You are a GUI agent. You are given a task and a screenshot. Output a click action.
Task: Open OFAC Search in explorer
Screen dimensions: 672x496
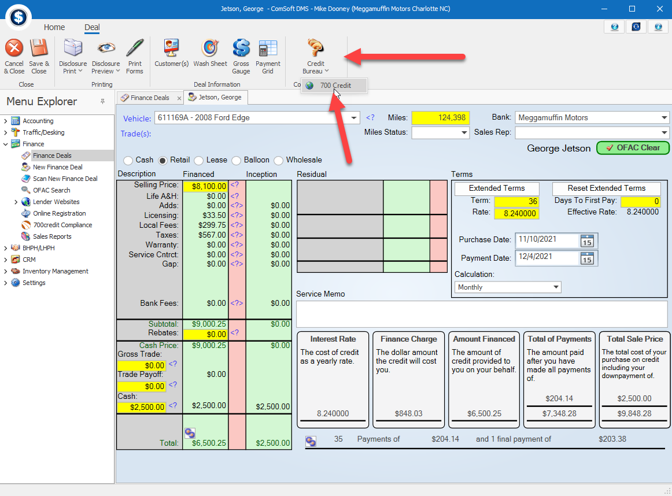[x=51, y=190]
